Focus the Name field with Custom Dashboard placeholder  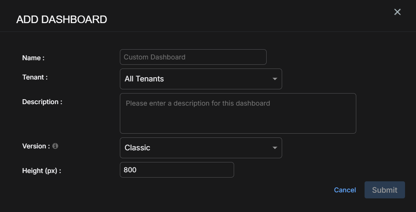193,57
